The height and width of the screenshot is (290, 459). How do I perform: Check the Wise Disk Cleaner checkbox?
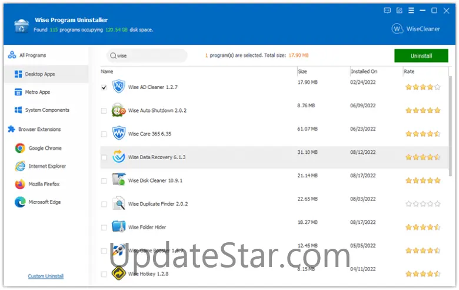tap(104, 181)
